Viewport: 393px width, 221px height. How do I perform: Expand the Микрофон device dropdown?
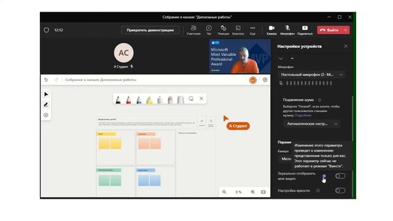(x=311, y=75)
